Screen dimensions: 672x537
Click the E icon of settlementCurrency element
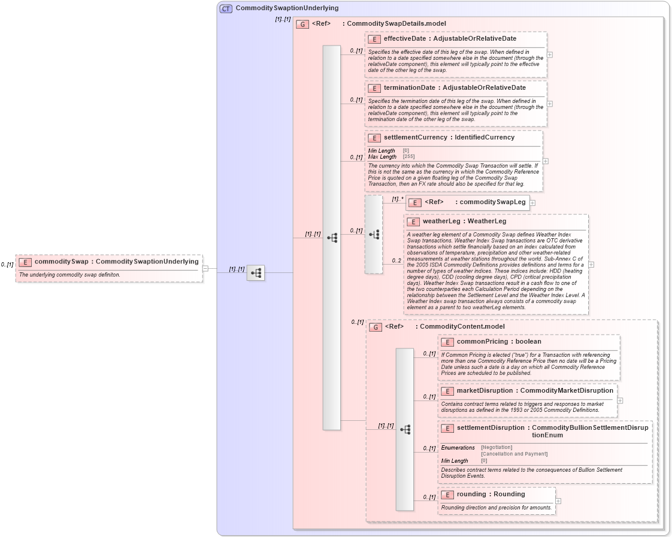point(374,138)
